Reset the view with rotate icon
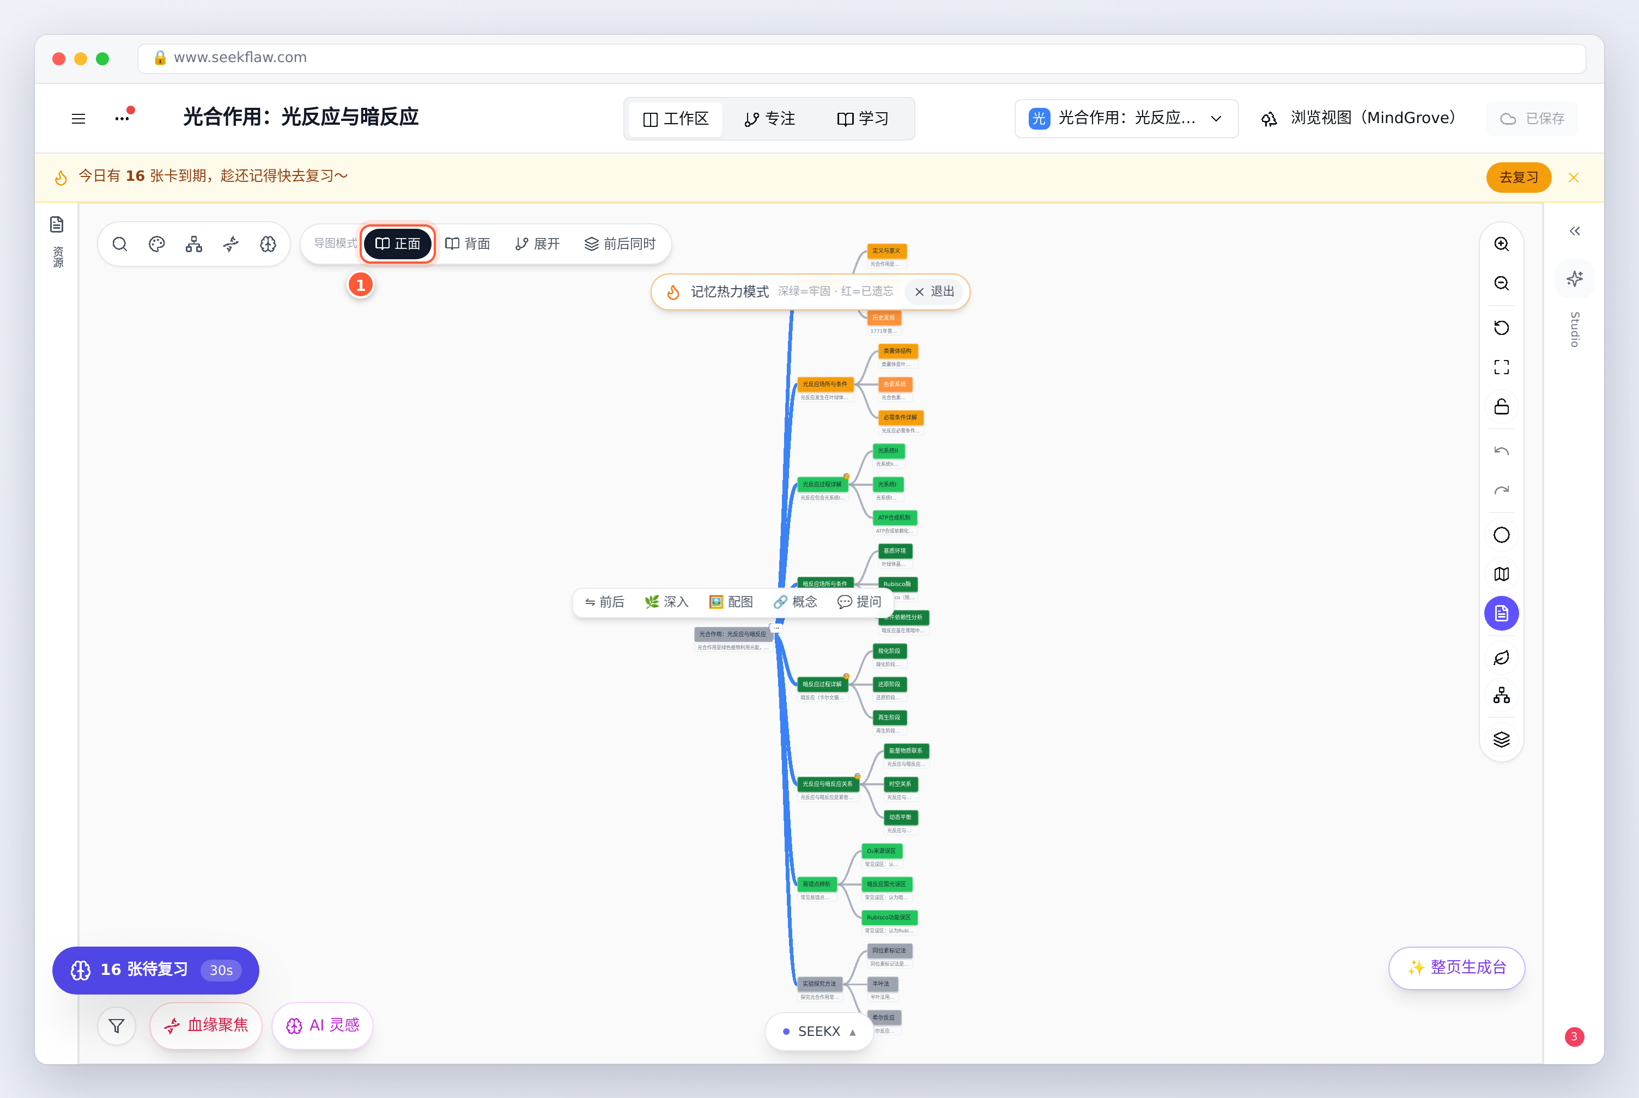The width and height of the screenshot is (1639, 1098). [1501, 328]
